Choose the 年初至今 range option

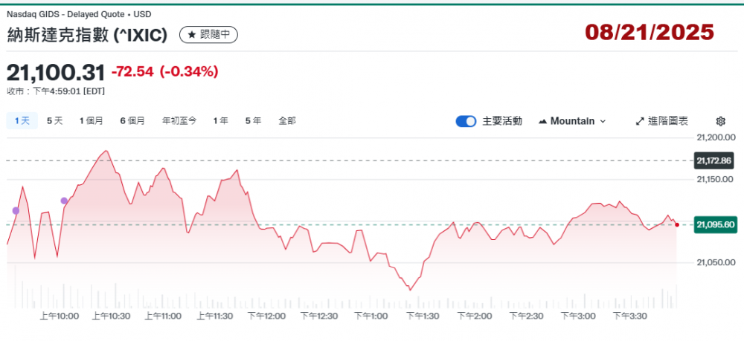tap(179, 120)
